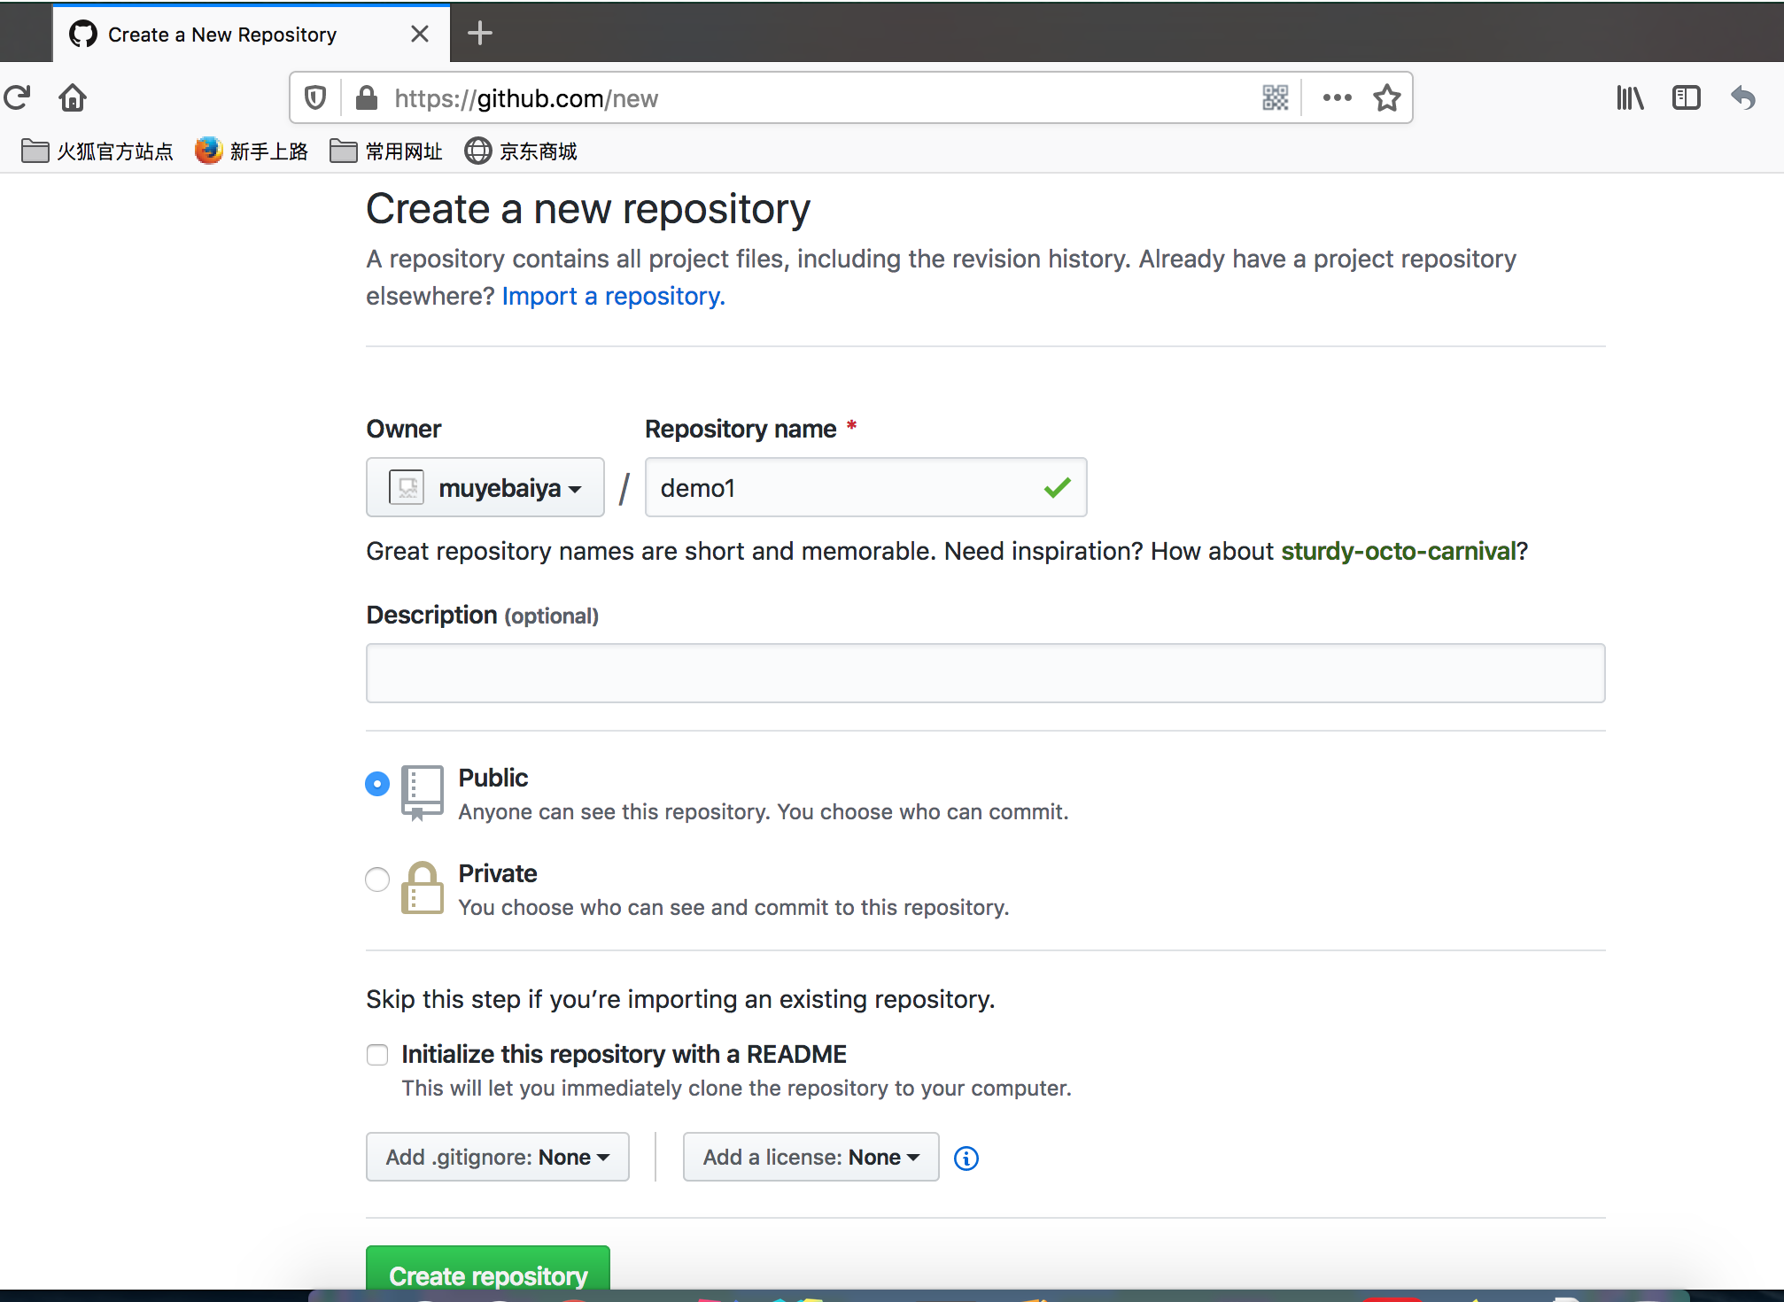Follow the Import a repository link
The width and height of the screenshot is (1784, 1302).
click(x=613, y=296)
